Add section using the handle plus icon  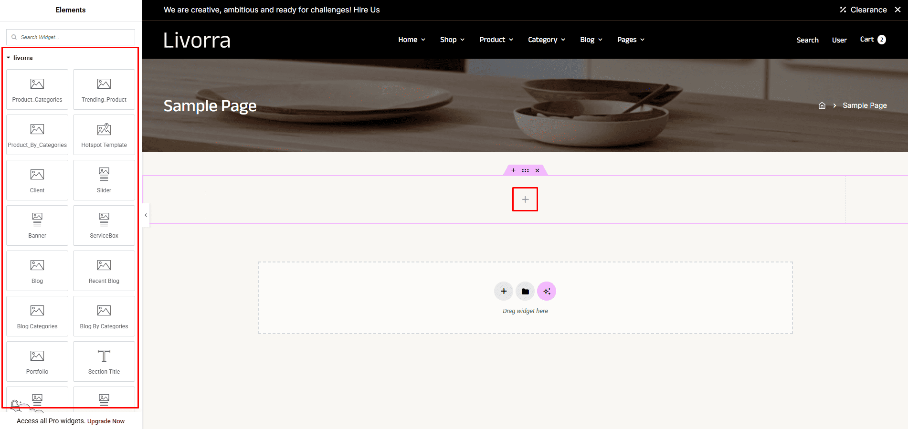(x=513, y=170)
